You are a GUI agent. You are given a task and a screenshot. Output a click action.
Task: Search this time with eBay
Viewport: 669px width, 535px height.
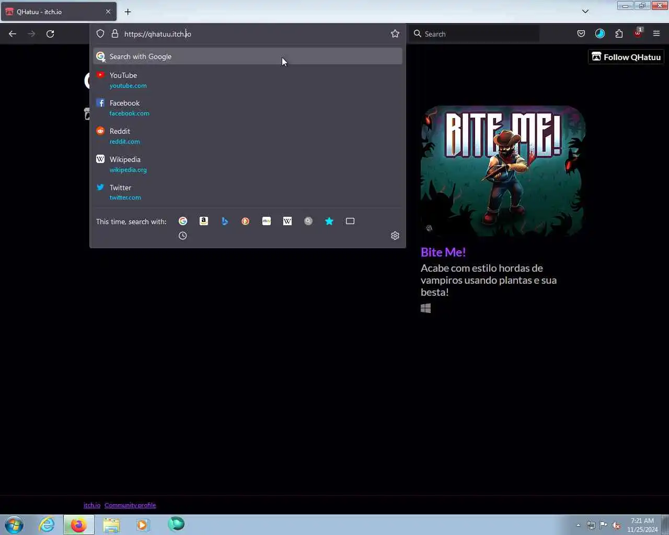click(x=267, y=221)
